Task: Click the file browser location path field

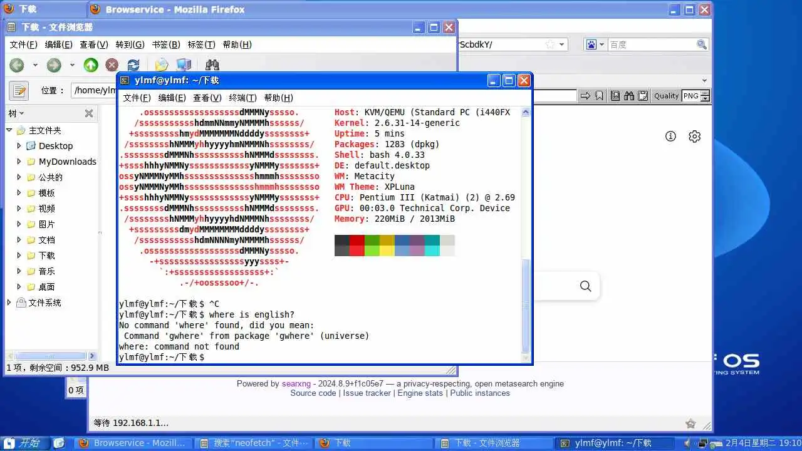Action: click(94, 90)
